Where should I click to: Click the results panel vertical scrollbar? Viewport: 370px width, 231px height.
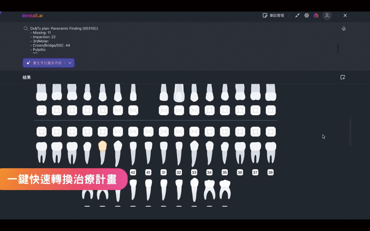click(351, 132)
